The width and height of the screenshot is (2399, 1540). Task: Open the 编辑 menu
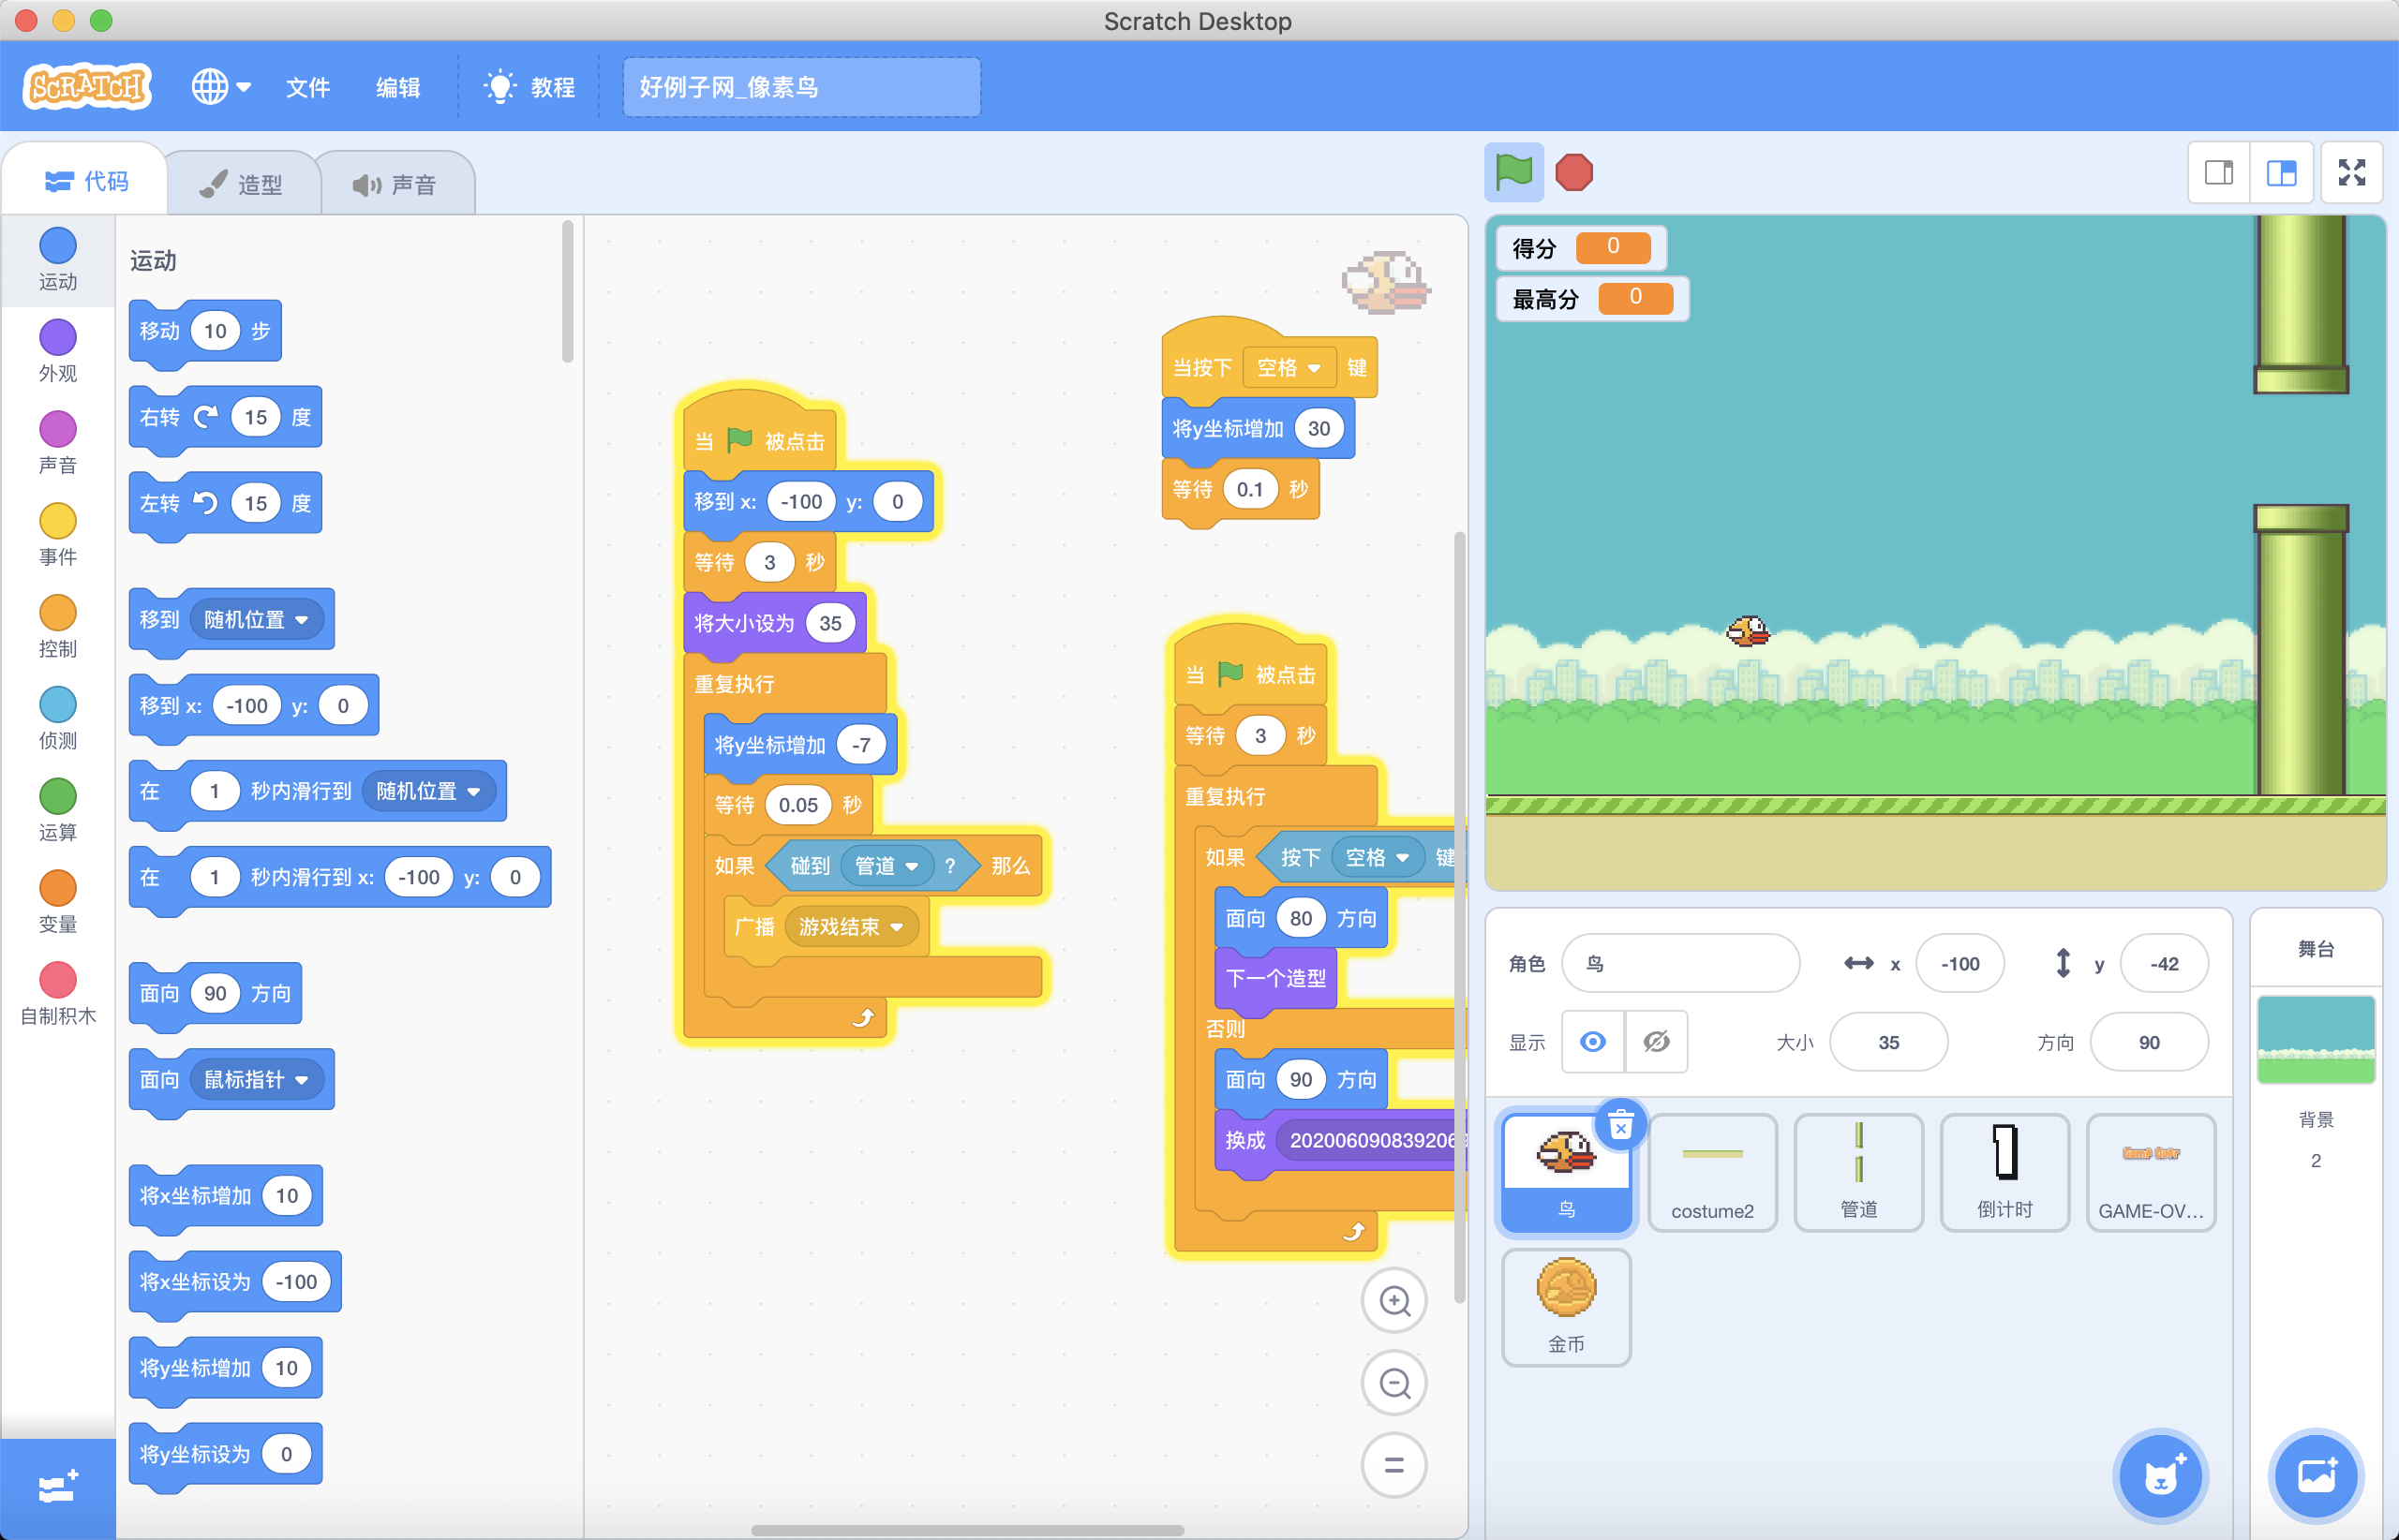point(397,87)
